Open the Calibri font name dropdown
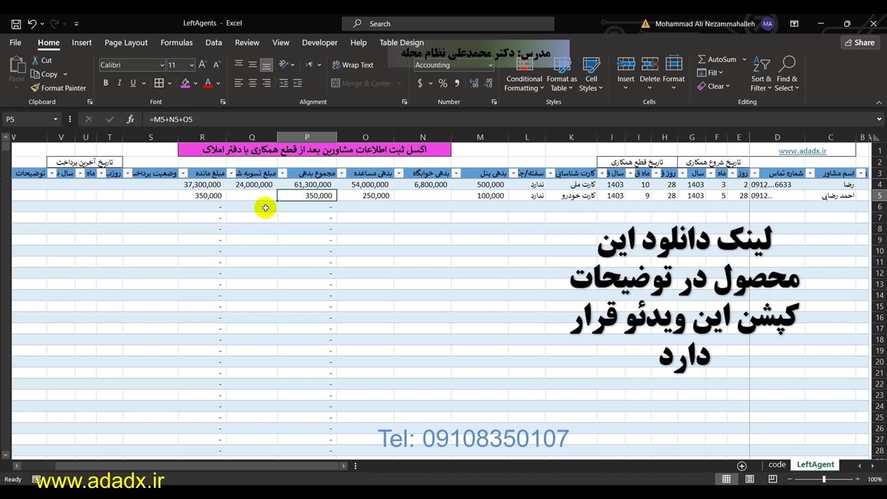 coord(161,65)
